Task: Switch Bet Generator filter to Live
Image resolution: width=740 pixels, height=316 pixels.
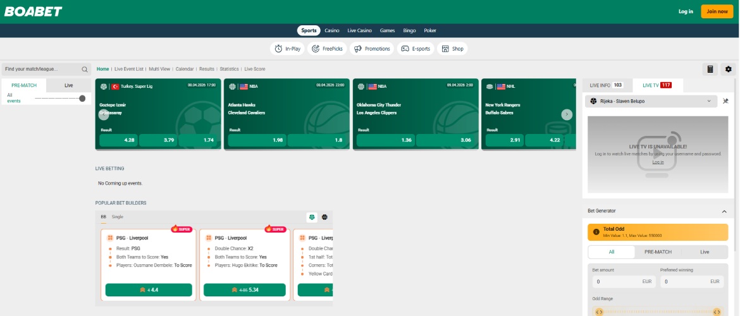Action: pos(704,252)
